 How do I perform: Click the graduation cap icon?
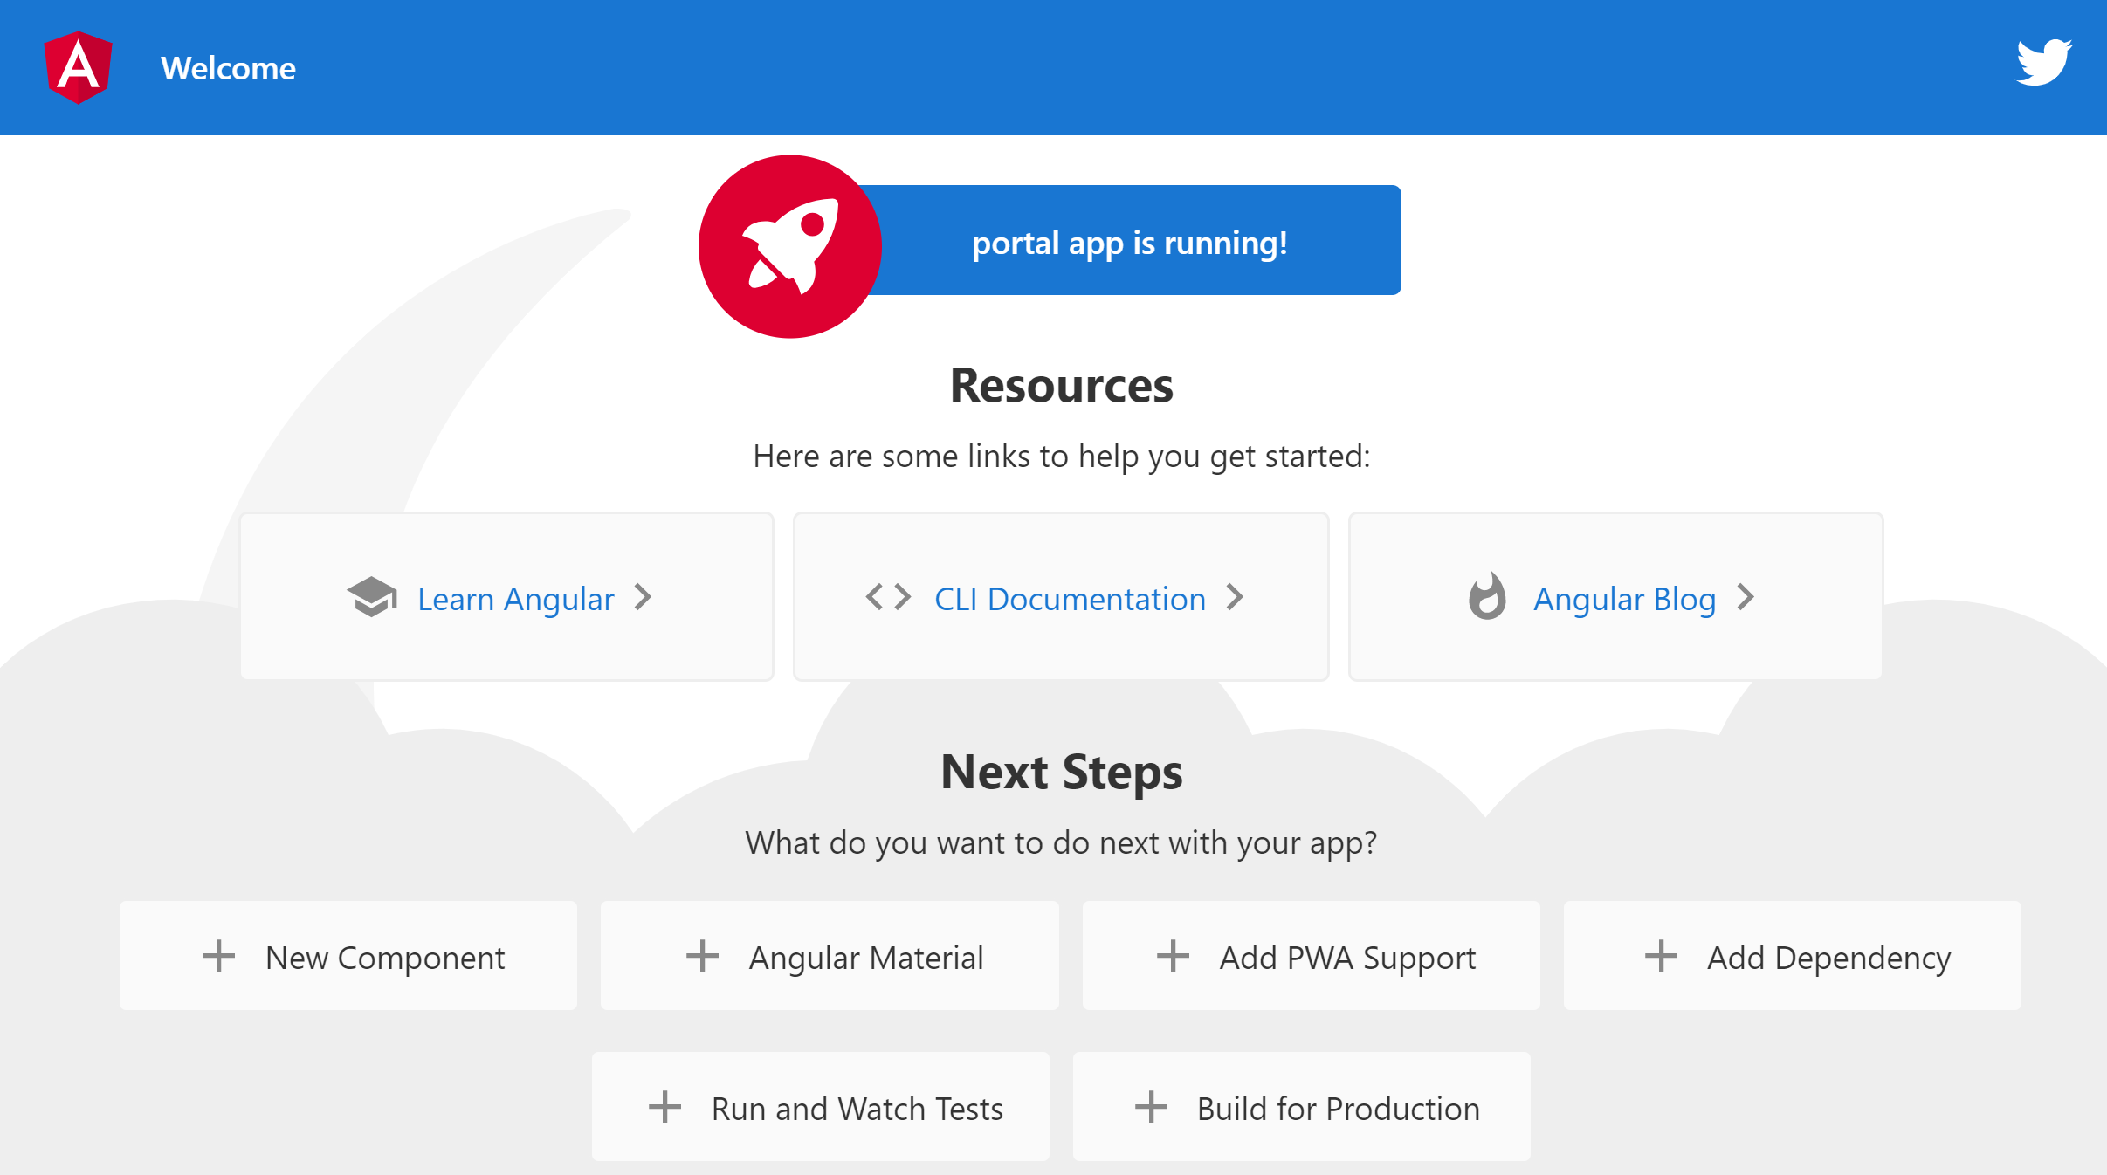tap(372, 598)
